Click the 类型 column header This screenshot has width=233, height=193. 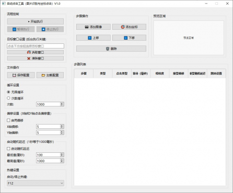click(103, 74)
